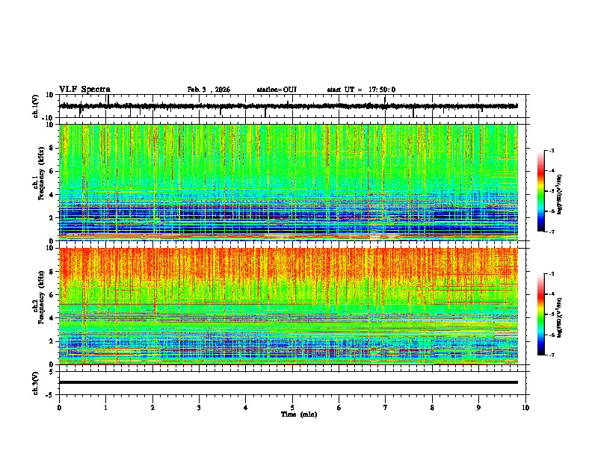Screen dimensions: 592x457
Task: Click the ch.2 spectrogram color scale bar
Action: (541, 314)
